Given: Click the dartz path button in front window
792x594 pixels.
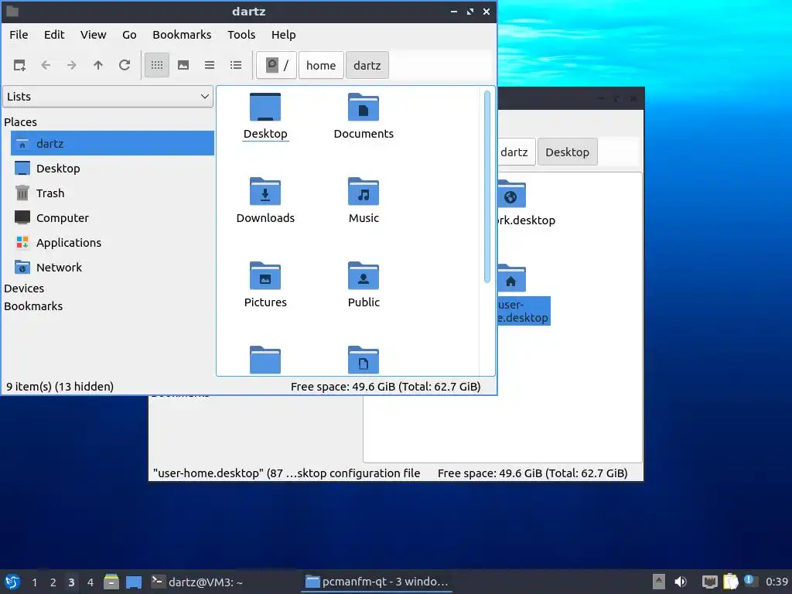Looking at the screenshot, I should (367, 65).
